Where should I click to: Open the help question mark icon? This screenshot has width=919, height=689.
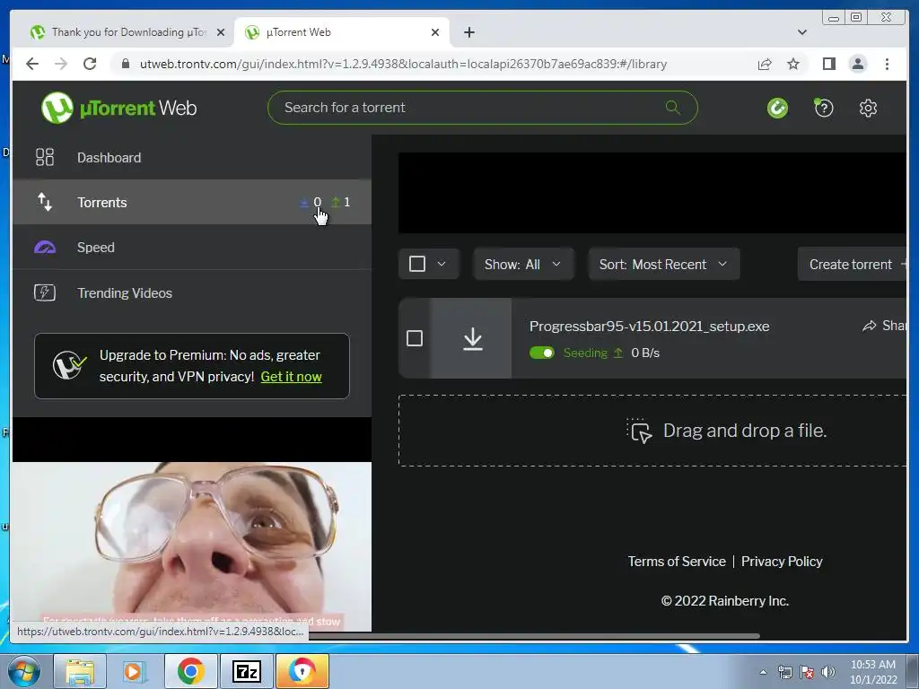[x=824, y=108]
